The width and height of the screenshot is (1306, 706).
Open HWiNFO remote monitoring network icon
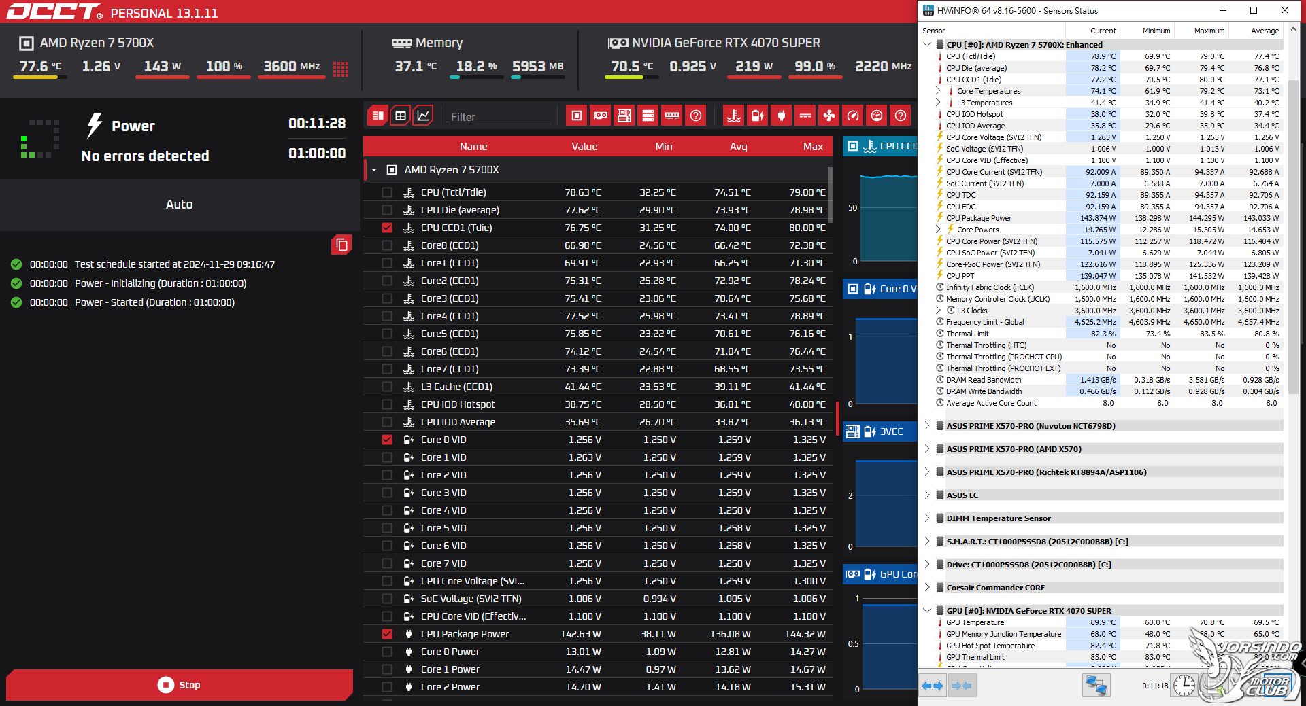[x=1096, y=686]
